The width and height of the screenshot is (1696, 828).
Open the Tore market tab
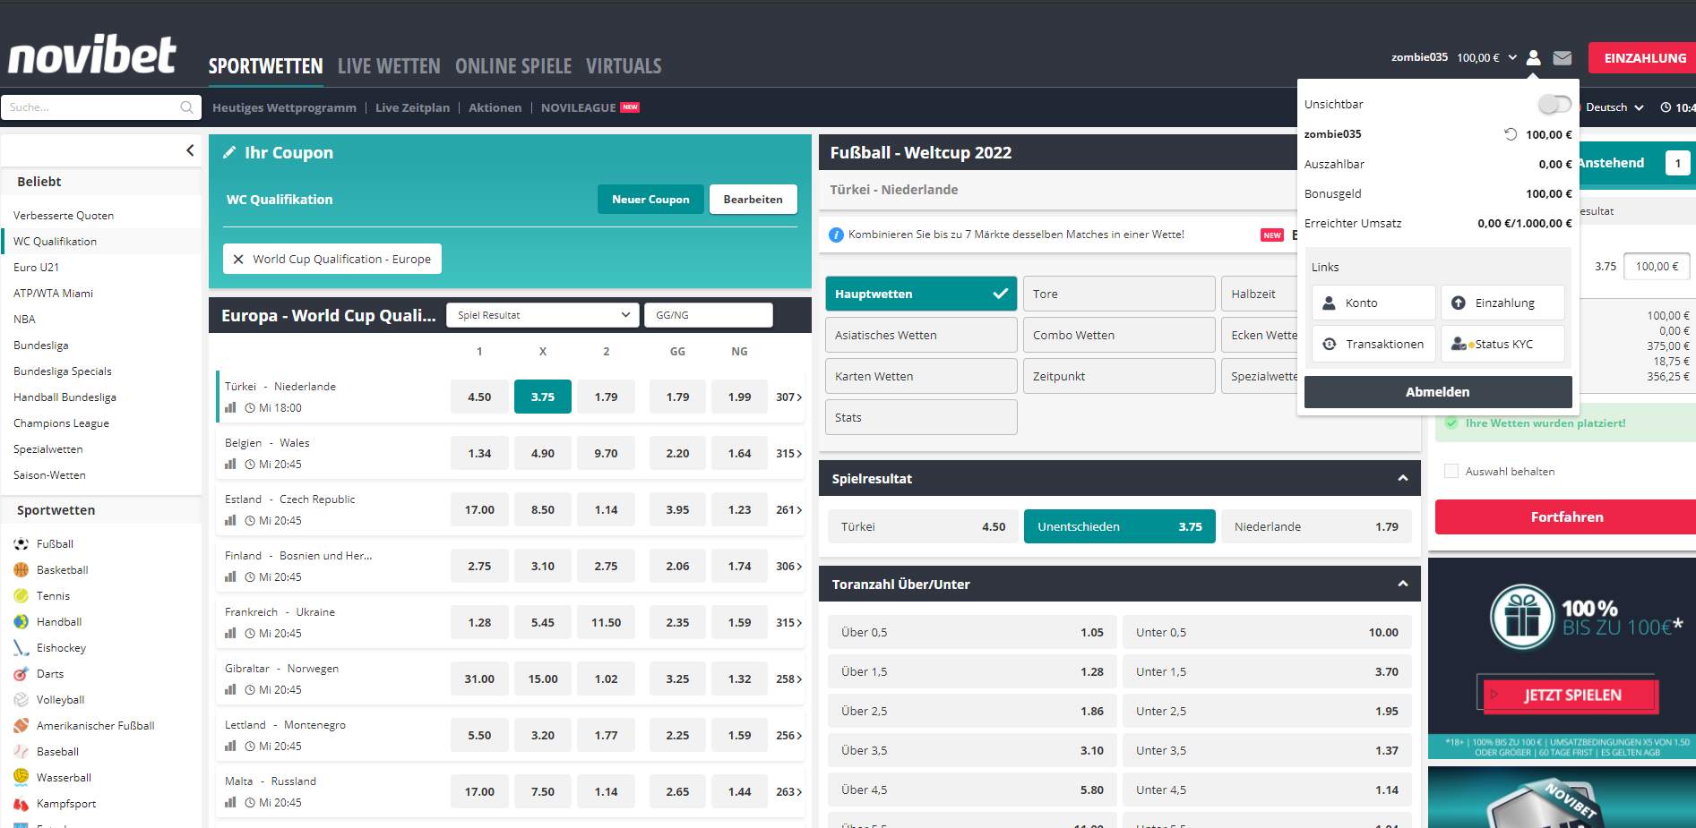1119,294
